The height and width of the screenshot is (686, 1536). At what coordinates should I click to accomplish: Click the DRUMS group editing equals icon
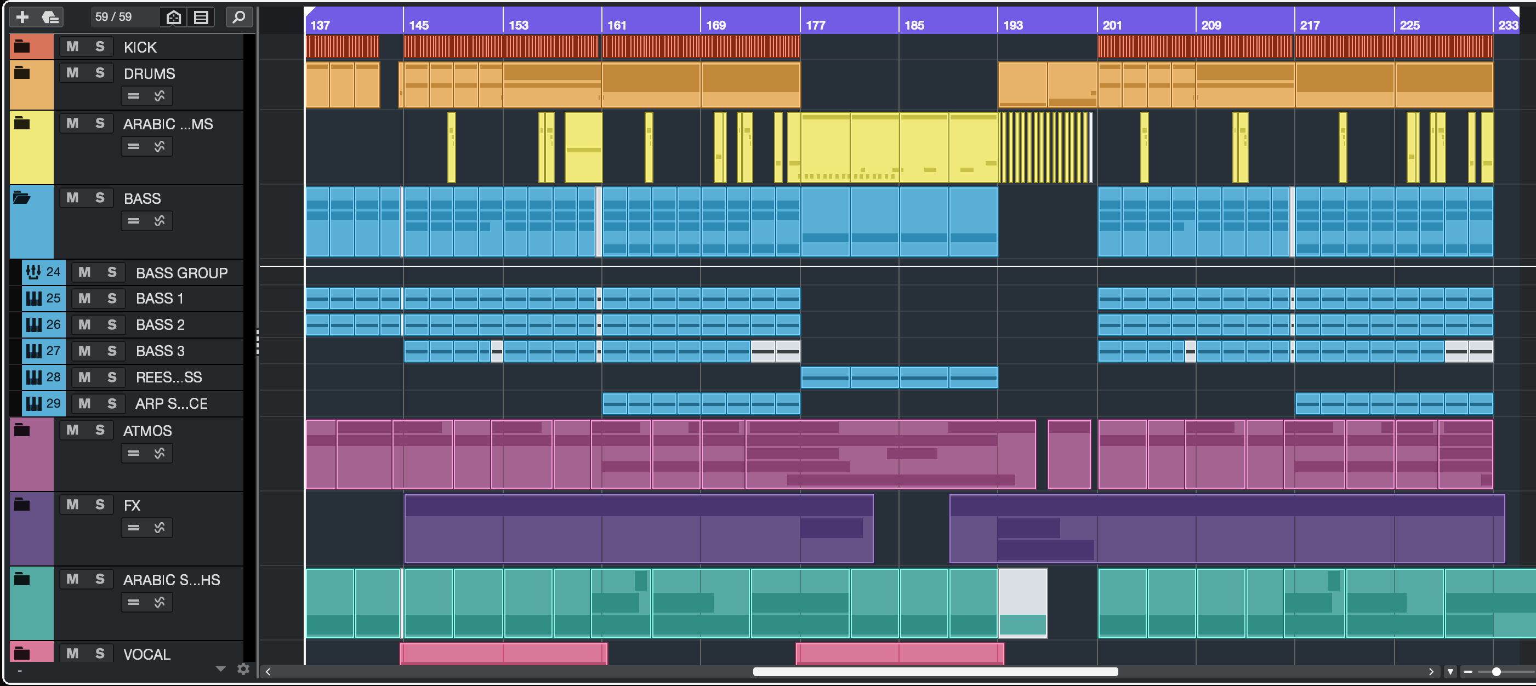click(134, 96)
